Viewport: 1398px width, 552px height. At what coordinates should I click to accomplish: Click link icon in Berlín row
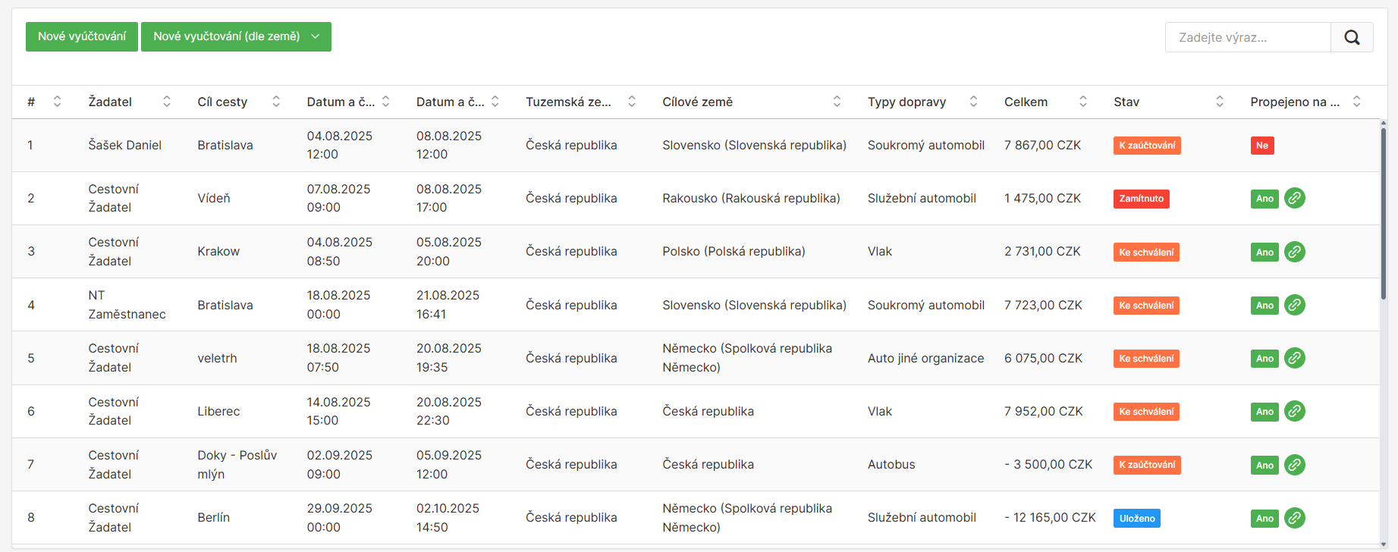(x=1295, y=518)
